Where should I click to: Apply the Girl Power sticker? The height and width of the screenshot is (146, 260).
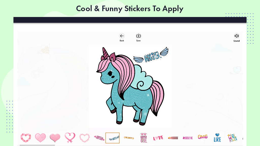point(232,138)
